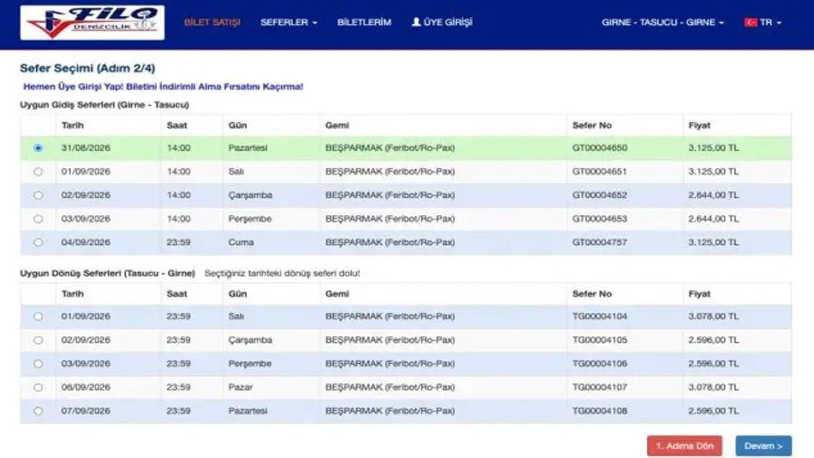Click the member login discount promo text
The image size is (814, 458).
(x=163, y=87)
